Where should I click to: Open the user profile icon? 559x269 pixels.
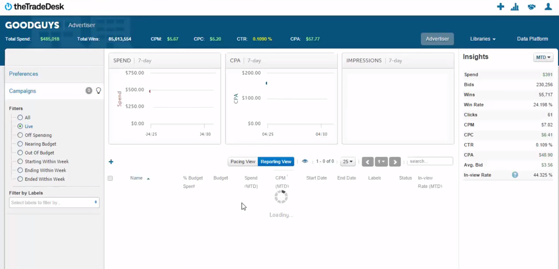tap(548, 7)
